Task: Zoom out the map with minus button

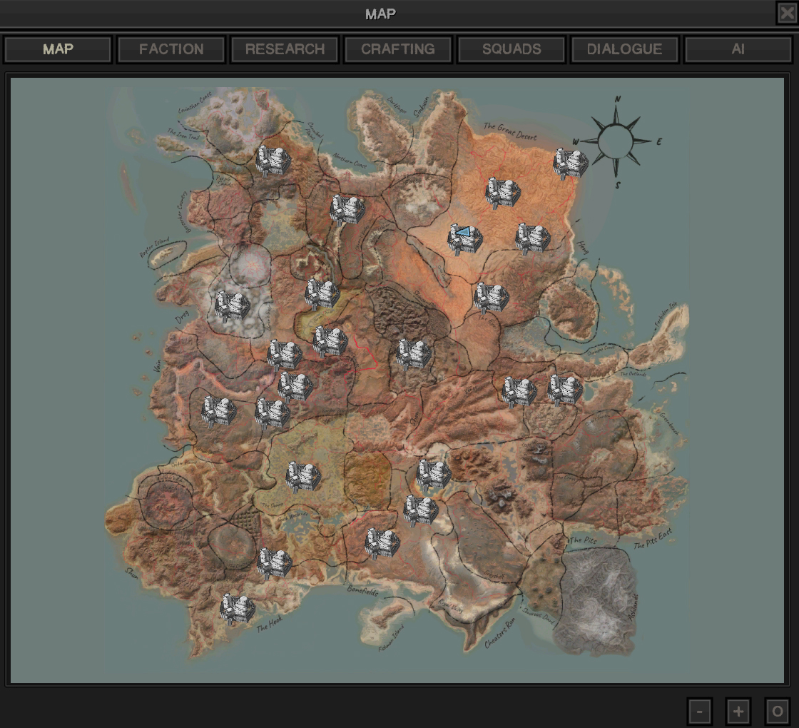Action: pos(700,711)
